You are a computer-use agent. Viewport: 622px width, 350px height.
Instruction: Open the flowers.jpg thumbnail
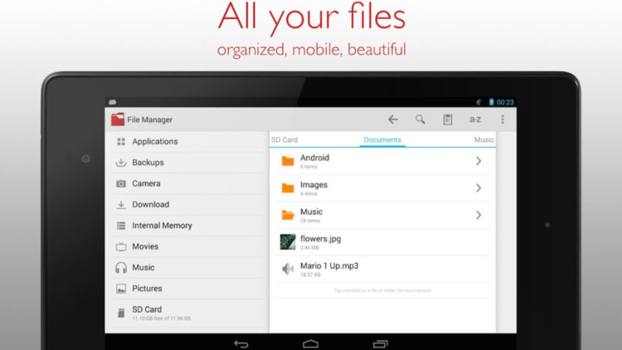point(288,241)
